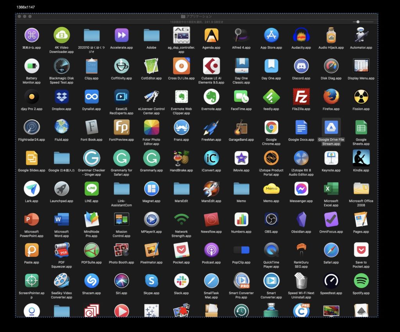Select the Siri icon

[x=121, y=281]
